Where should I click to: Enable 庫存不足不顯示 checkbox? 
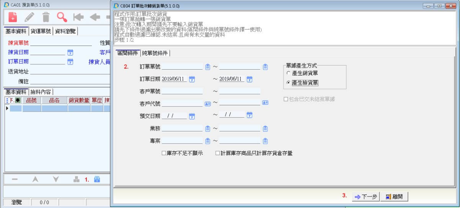pyautogui.click(x=164, y=153)
